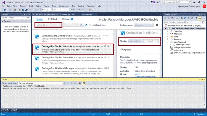Toggle Word Wrap in Output panel
The image size is (207, 116).
84,83
